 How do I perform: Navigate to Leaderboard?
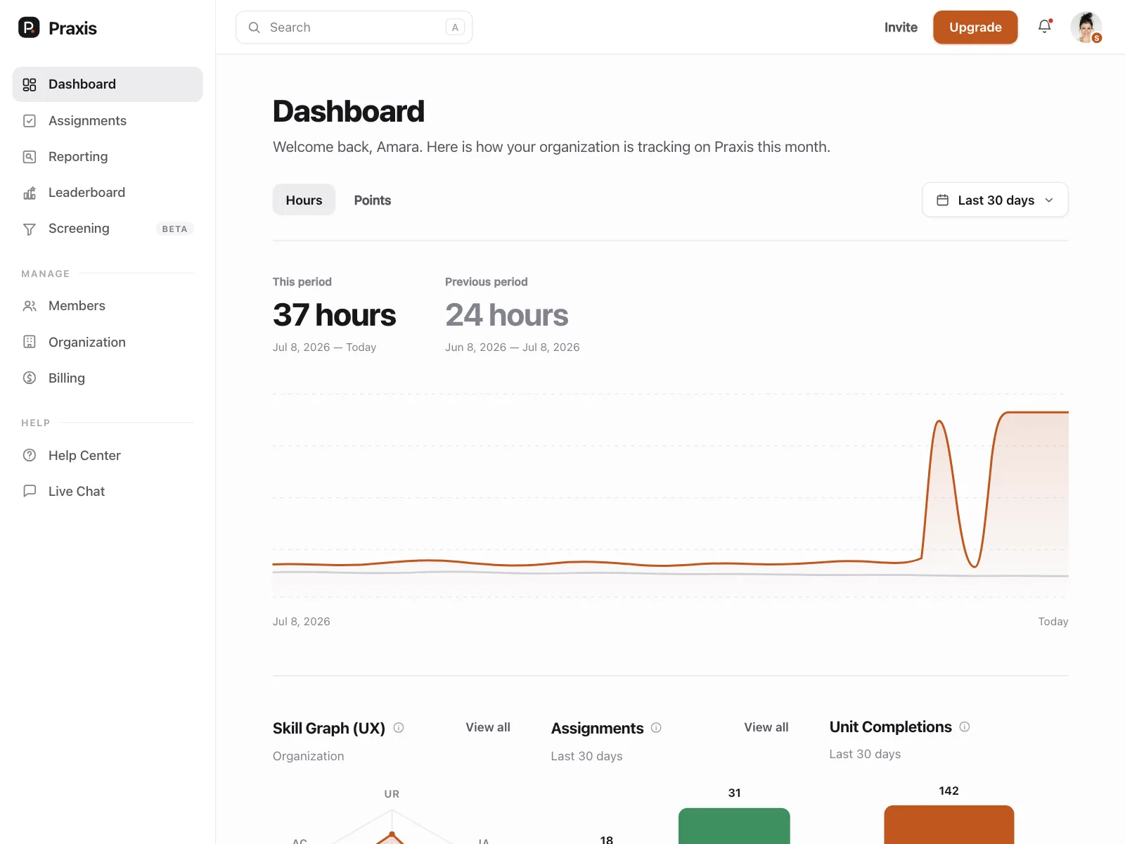[108, 193]
